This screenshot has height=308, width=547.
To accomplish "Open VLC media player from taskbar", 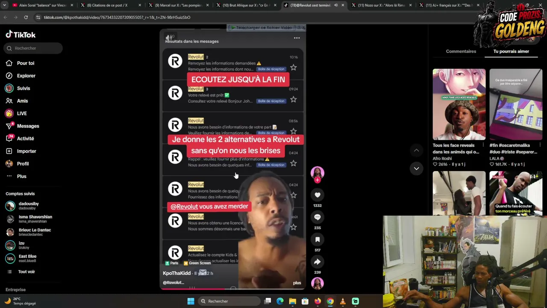I will pyautogui.click(x=343, y=301).
